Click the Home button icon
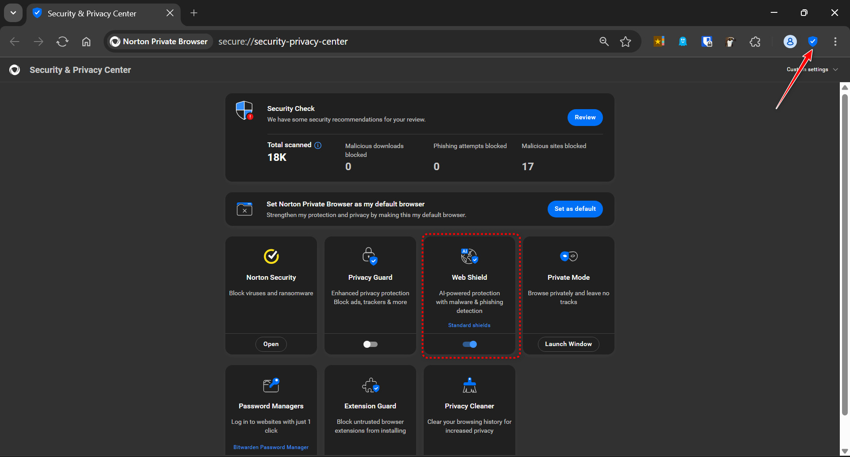850x457 pixels. pyautogui.click(x=86, y=42)
